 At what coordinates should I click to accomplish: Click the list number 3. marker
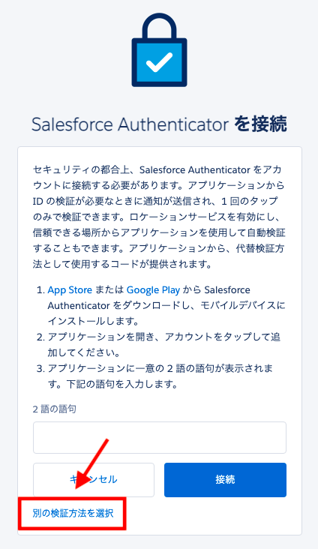(41, 369)
